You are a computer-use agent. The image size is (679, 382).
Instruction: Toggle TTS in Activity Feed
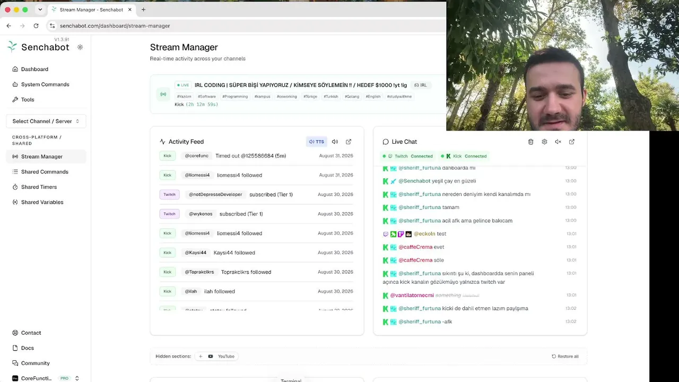click(317, 142)
